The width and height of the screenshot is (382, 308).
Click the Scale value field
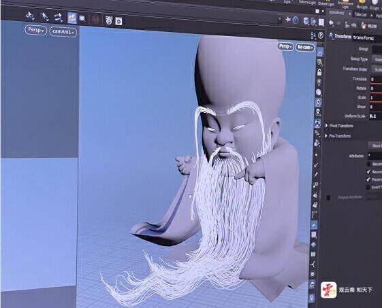pyautogui.click(x=376, y=97)
